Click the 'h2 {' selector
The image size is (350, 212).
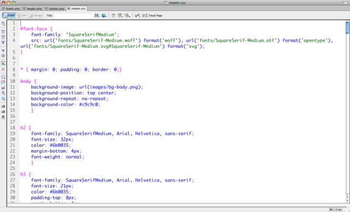tap(26, 128)
